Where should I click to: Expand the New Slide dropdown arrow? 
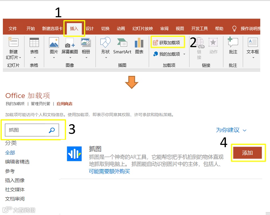click(x=20, y=58)
